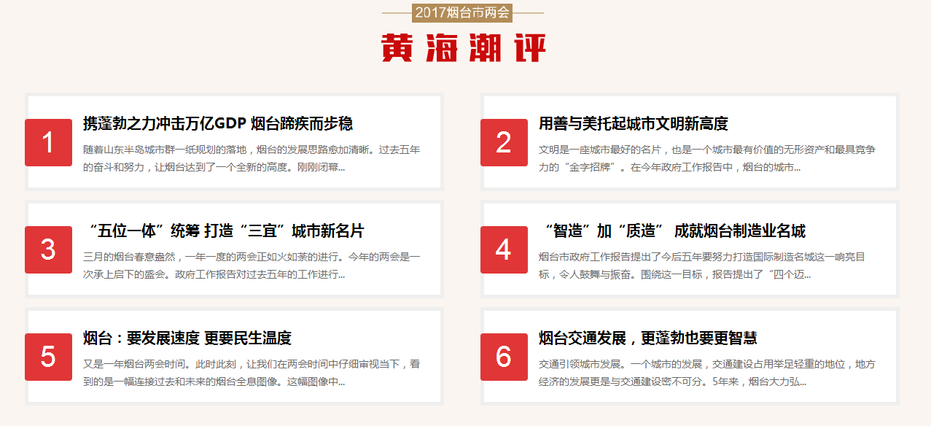Click the red number 2 badge
931x426 pixels.
click(x=504, y=142)
